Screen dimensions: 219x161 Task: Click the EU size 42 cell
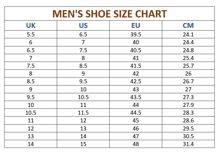point(136,74)
